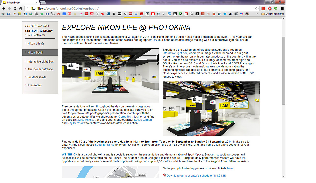Click the page vertical scrollbar thumb

(x=284, y=71)
